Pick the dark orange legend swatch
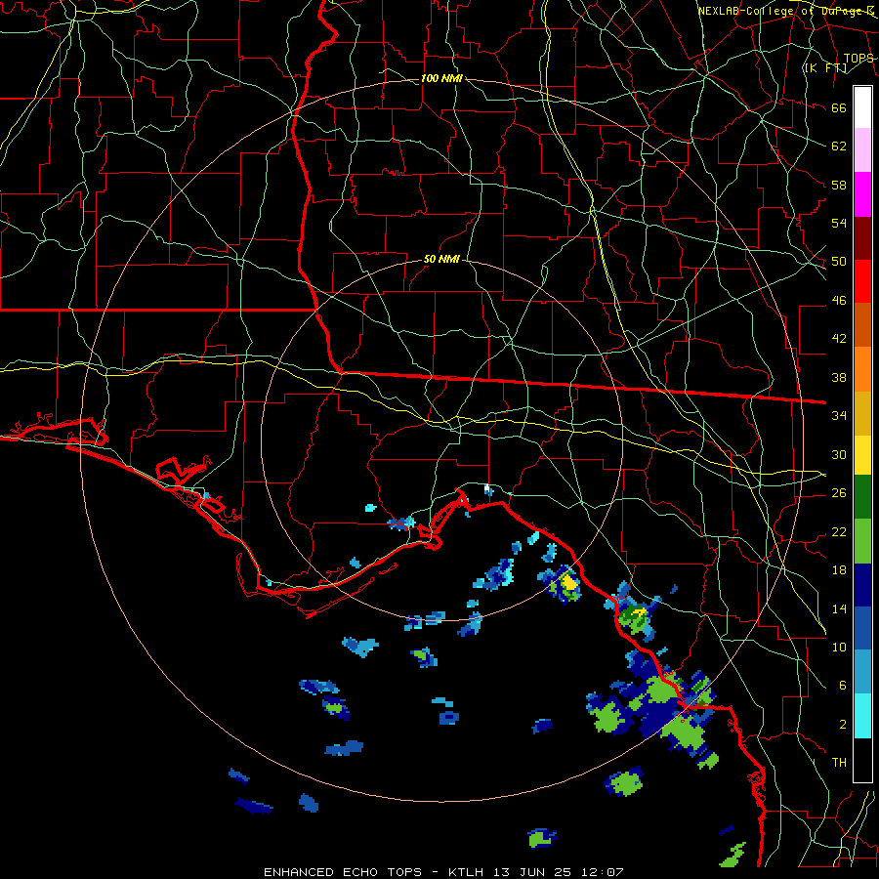The width and height of the screenshot is (879, 879). (862, 325)
